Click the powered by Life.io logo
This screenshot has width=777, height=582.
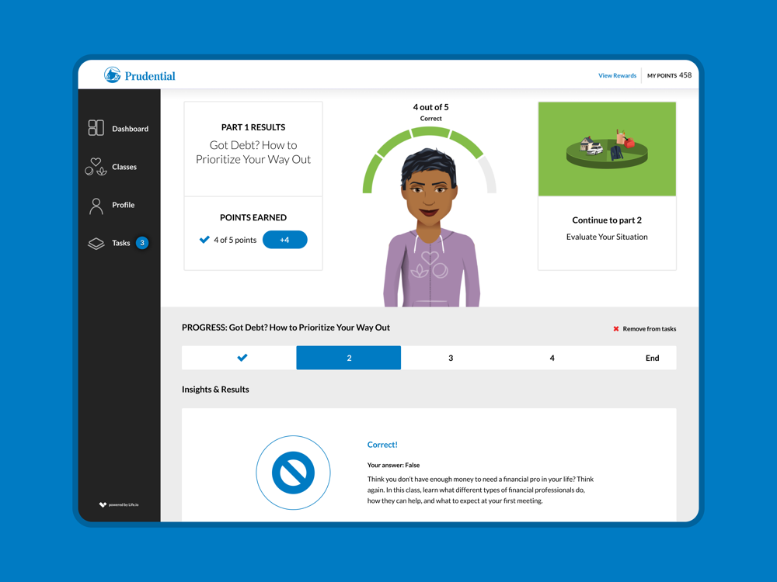pyautogui.click(x=119, y=505)
